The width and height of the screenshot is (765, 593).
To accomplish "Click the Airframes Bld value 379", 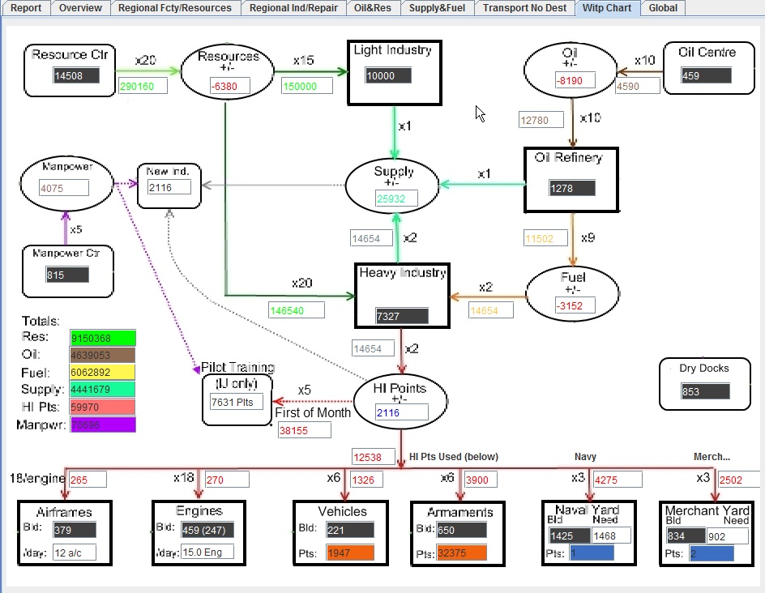I will (75, 530).
